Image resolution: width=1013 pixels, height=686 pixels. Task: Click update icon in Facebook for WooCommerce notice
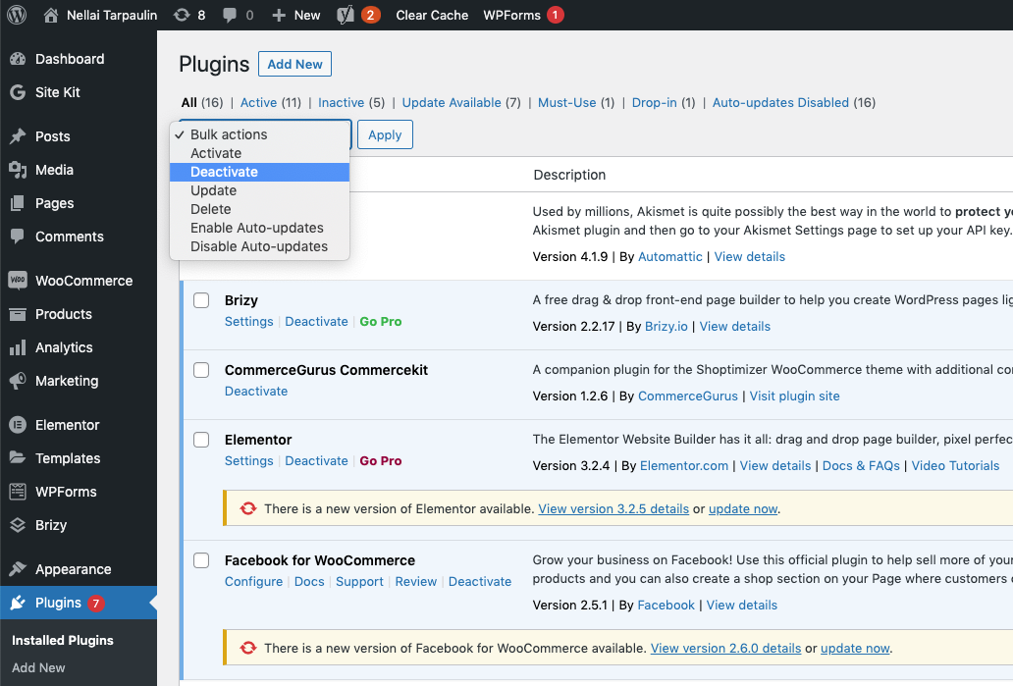[248, 648]
